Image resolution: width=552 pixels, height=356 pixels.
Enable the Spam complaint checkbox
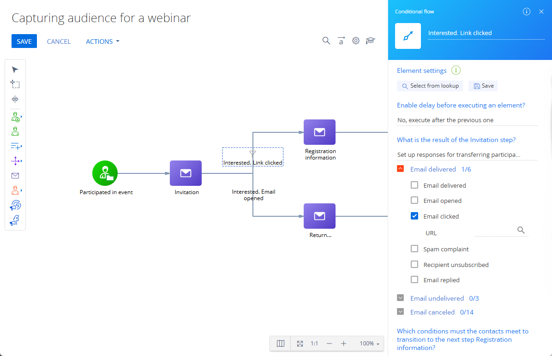click(x=414, y=249)
